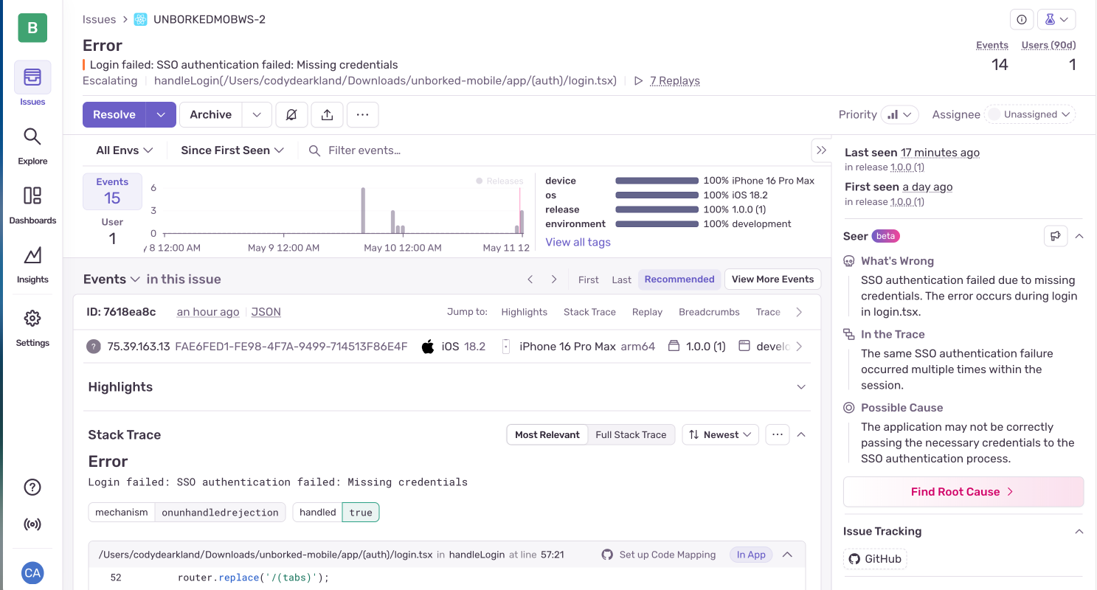Collapse the Stack Trace section
The width and height of the screenshot is (1097, 590).
pyautogui.click(x=801, y=434)
